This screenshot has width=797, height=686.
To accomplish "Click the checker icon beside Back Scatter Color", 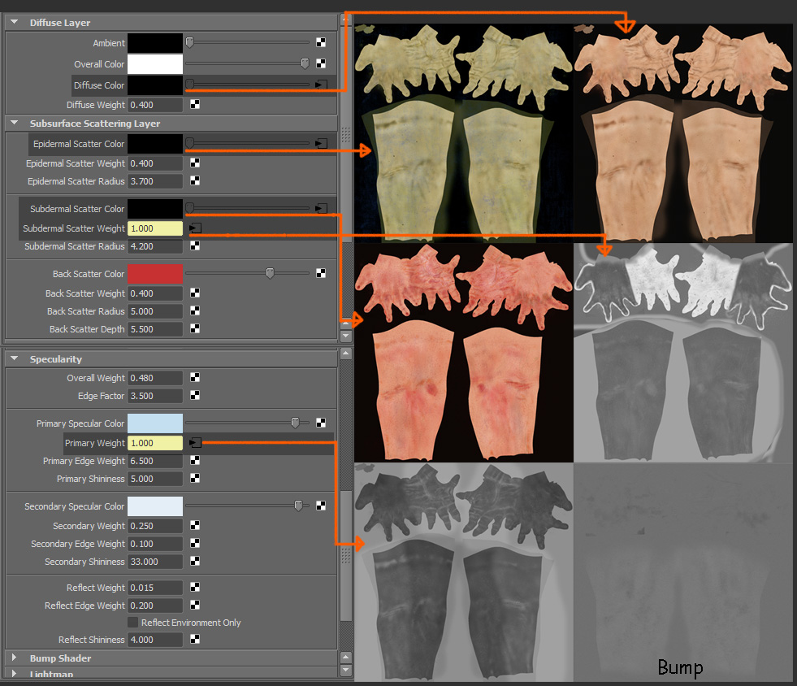I will (x=321, y=274).
